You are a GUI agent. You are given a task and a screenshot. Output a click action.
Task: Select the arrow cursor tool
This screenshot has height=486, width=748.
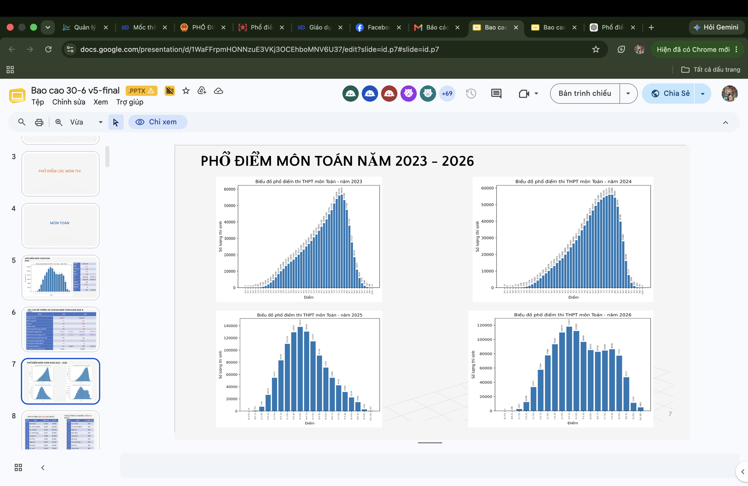point(116,122)
